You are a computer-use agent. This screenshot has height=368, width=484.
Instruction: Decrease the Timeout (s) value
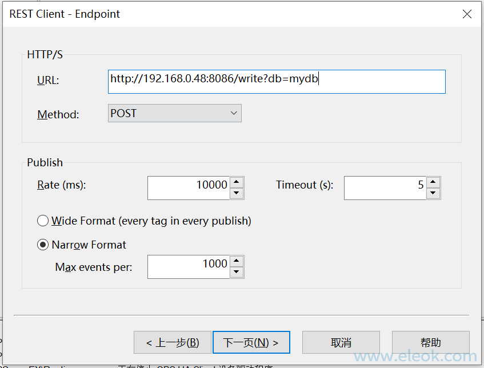click(x=434, y=194)
